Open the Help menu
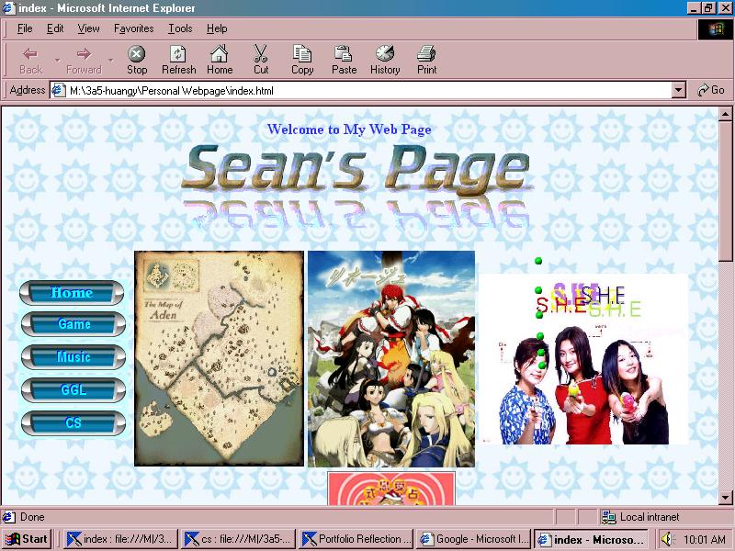735x551 pixels. pos(217,28)
